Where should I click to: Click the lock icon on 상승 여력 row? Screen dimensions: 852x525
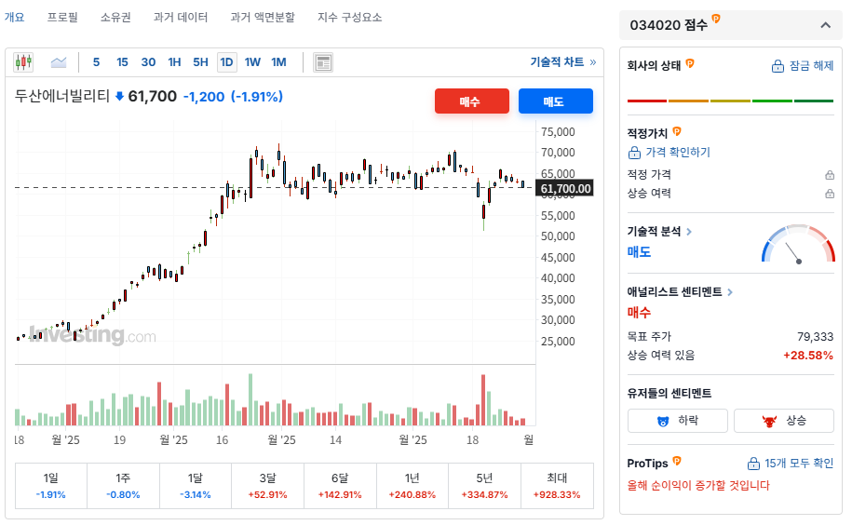pyautogui.click(x=829, y=194)
